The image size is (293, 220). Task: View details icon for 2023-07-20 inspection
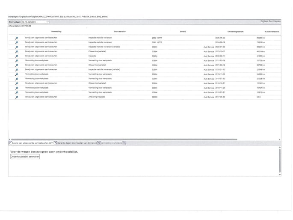(x=17, y=47)
